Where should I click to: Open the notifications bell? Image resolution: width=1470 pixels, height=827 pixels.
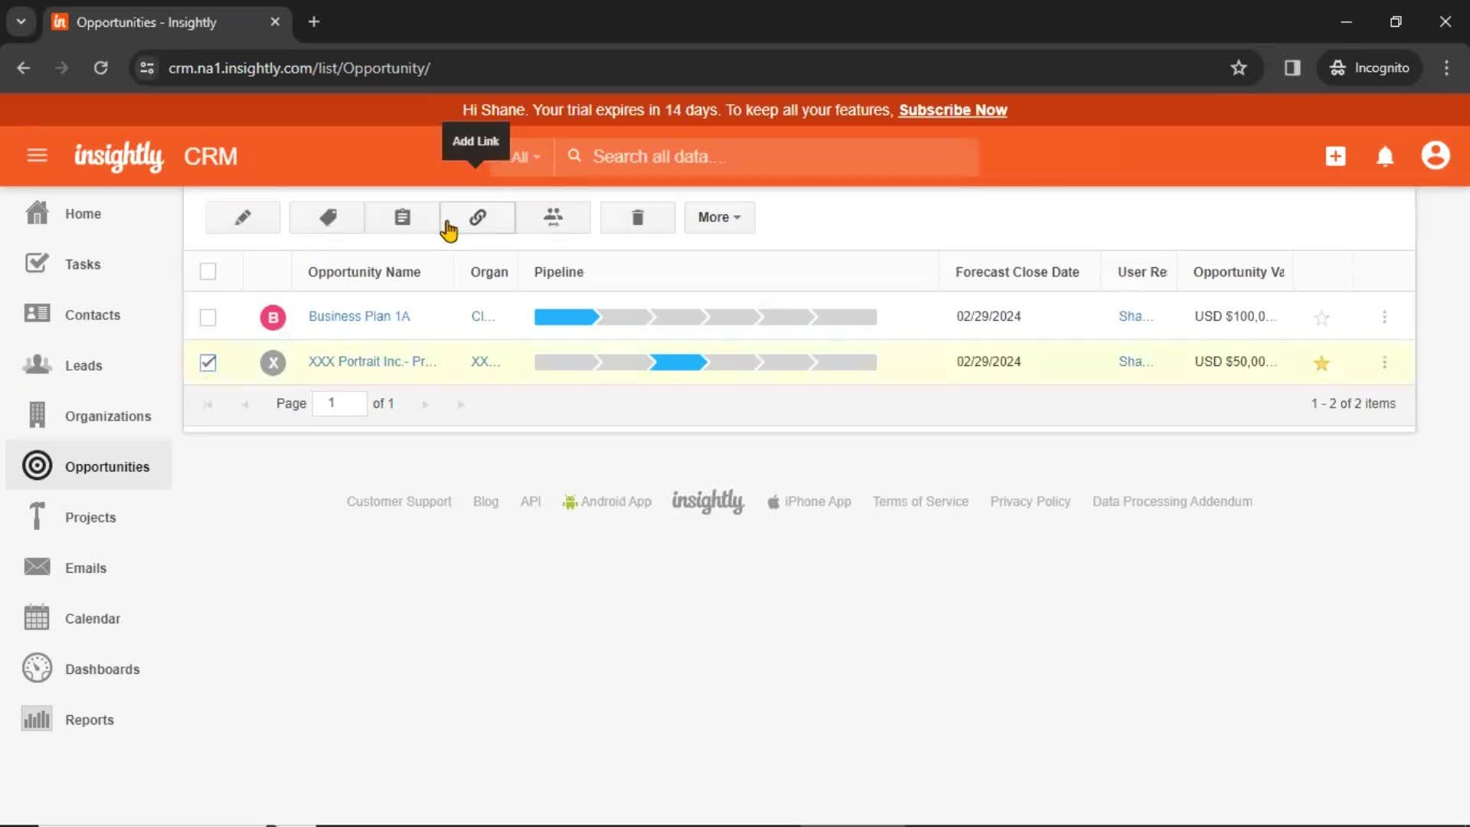coord(1385,156)
